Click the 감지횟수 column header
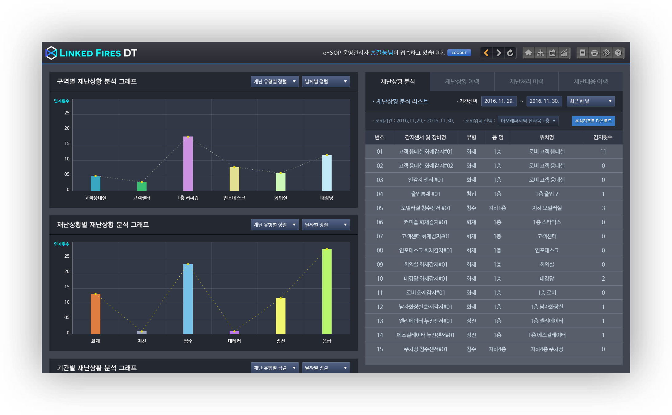 pos(603,137)
